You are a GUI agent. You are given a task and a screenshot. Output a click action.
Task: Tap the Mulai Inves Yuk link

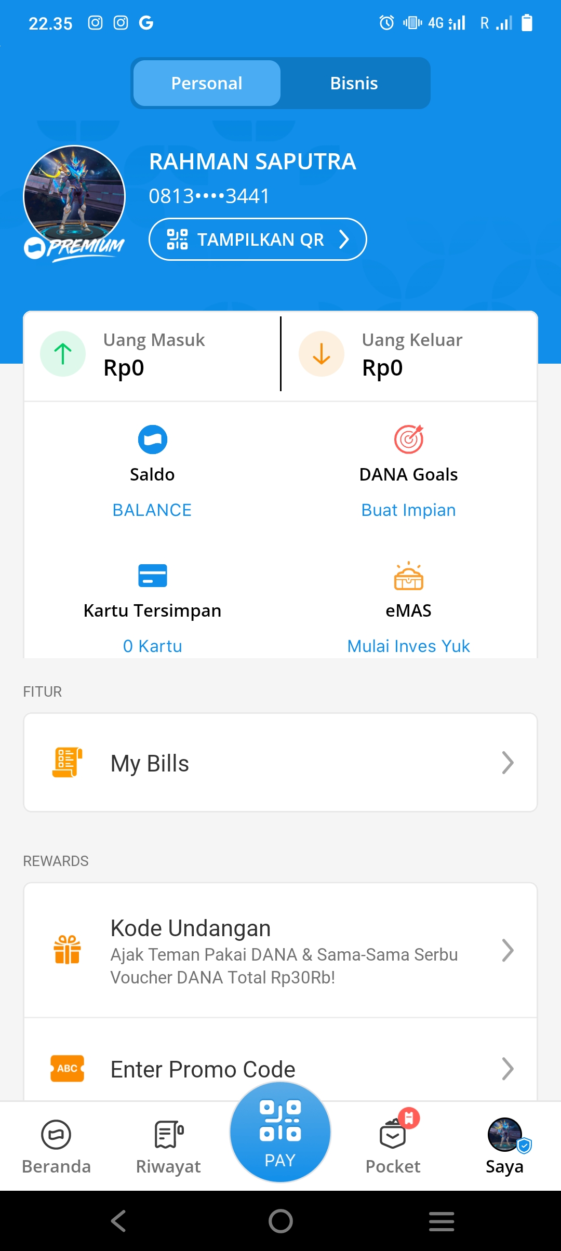[x=409, y=646]
